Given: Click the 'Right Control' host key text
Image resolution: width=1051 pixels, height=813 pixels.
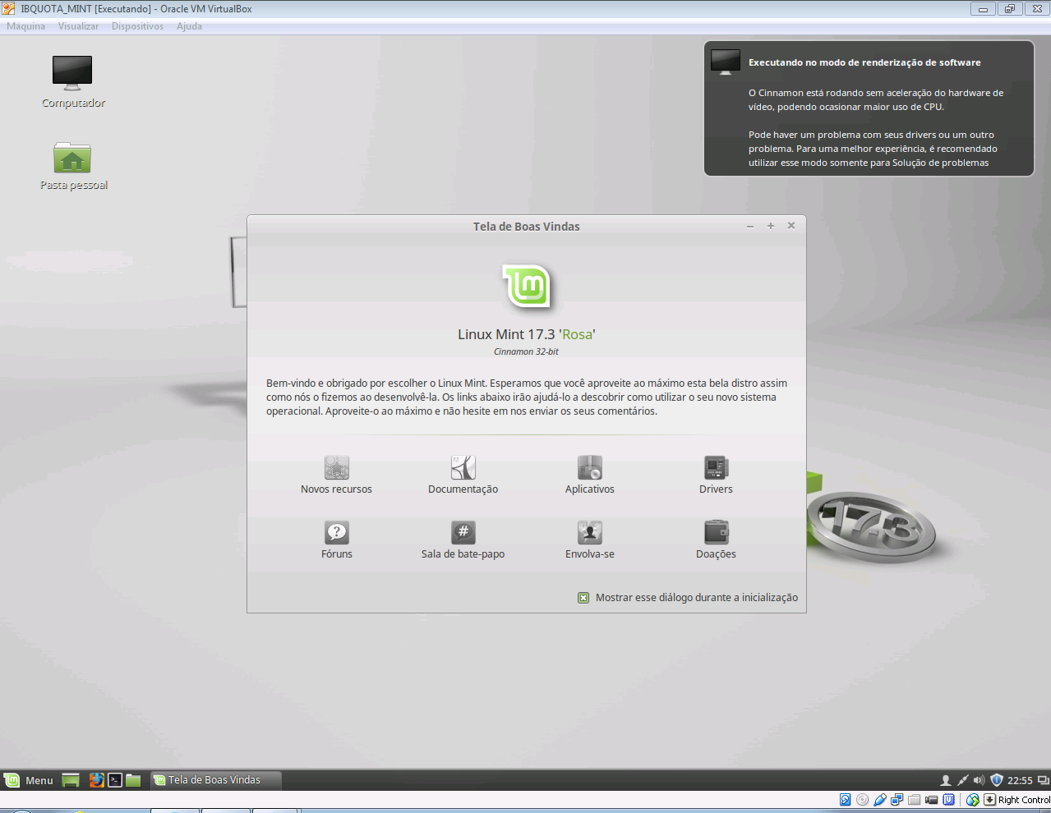Looking at the screenshot, I should [x=1024, y=800].
